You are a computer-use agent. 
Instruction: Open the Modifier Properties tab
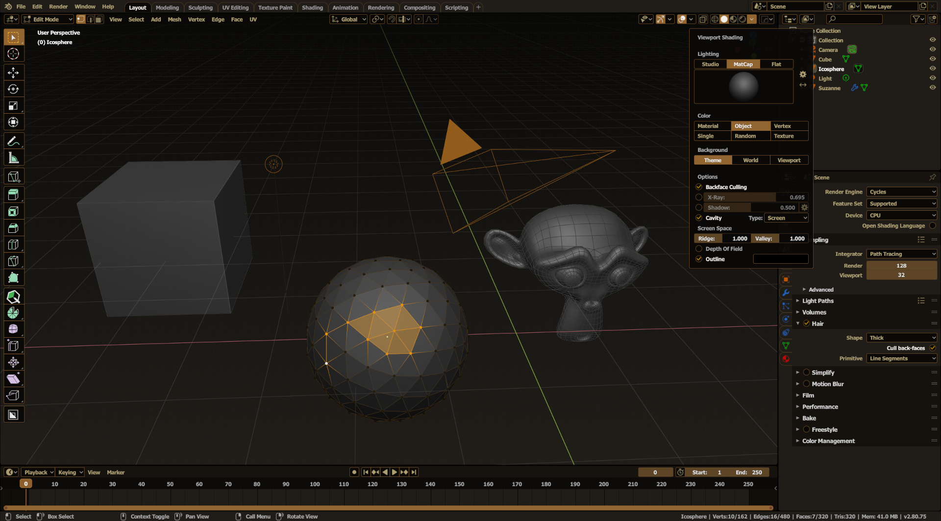pos(786,292)
